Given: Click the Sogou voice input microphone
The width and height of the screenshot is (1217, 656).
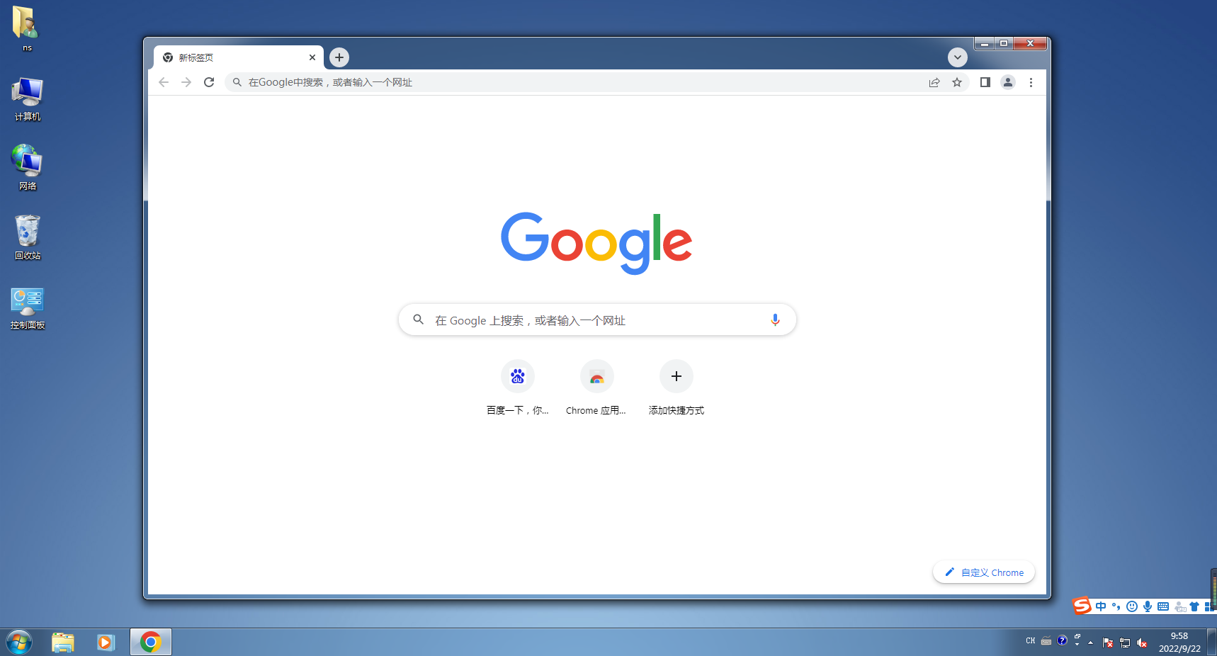Looking at the screenshot, I should pos(1148,606).
